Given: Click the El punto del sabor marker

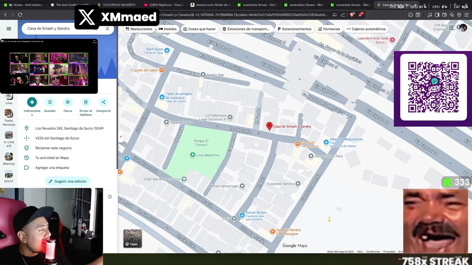Looking at the screenshot, I should [162, 70].
